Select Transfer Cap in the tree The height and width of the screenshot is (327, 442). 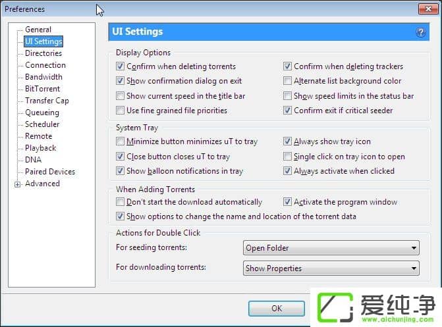pyautogui.click(x=47, y=101)
